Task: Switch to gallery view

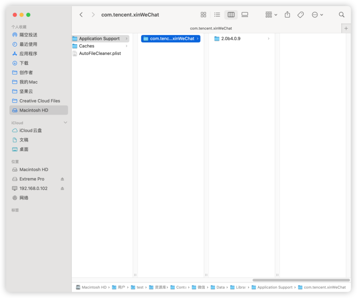Action: click(245, 15)
